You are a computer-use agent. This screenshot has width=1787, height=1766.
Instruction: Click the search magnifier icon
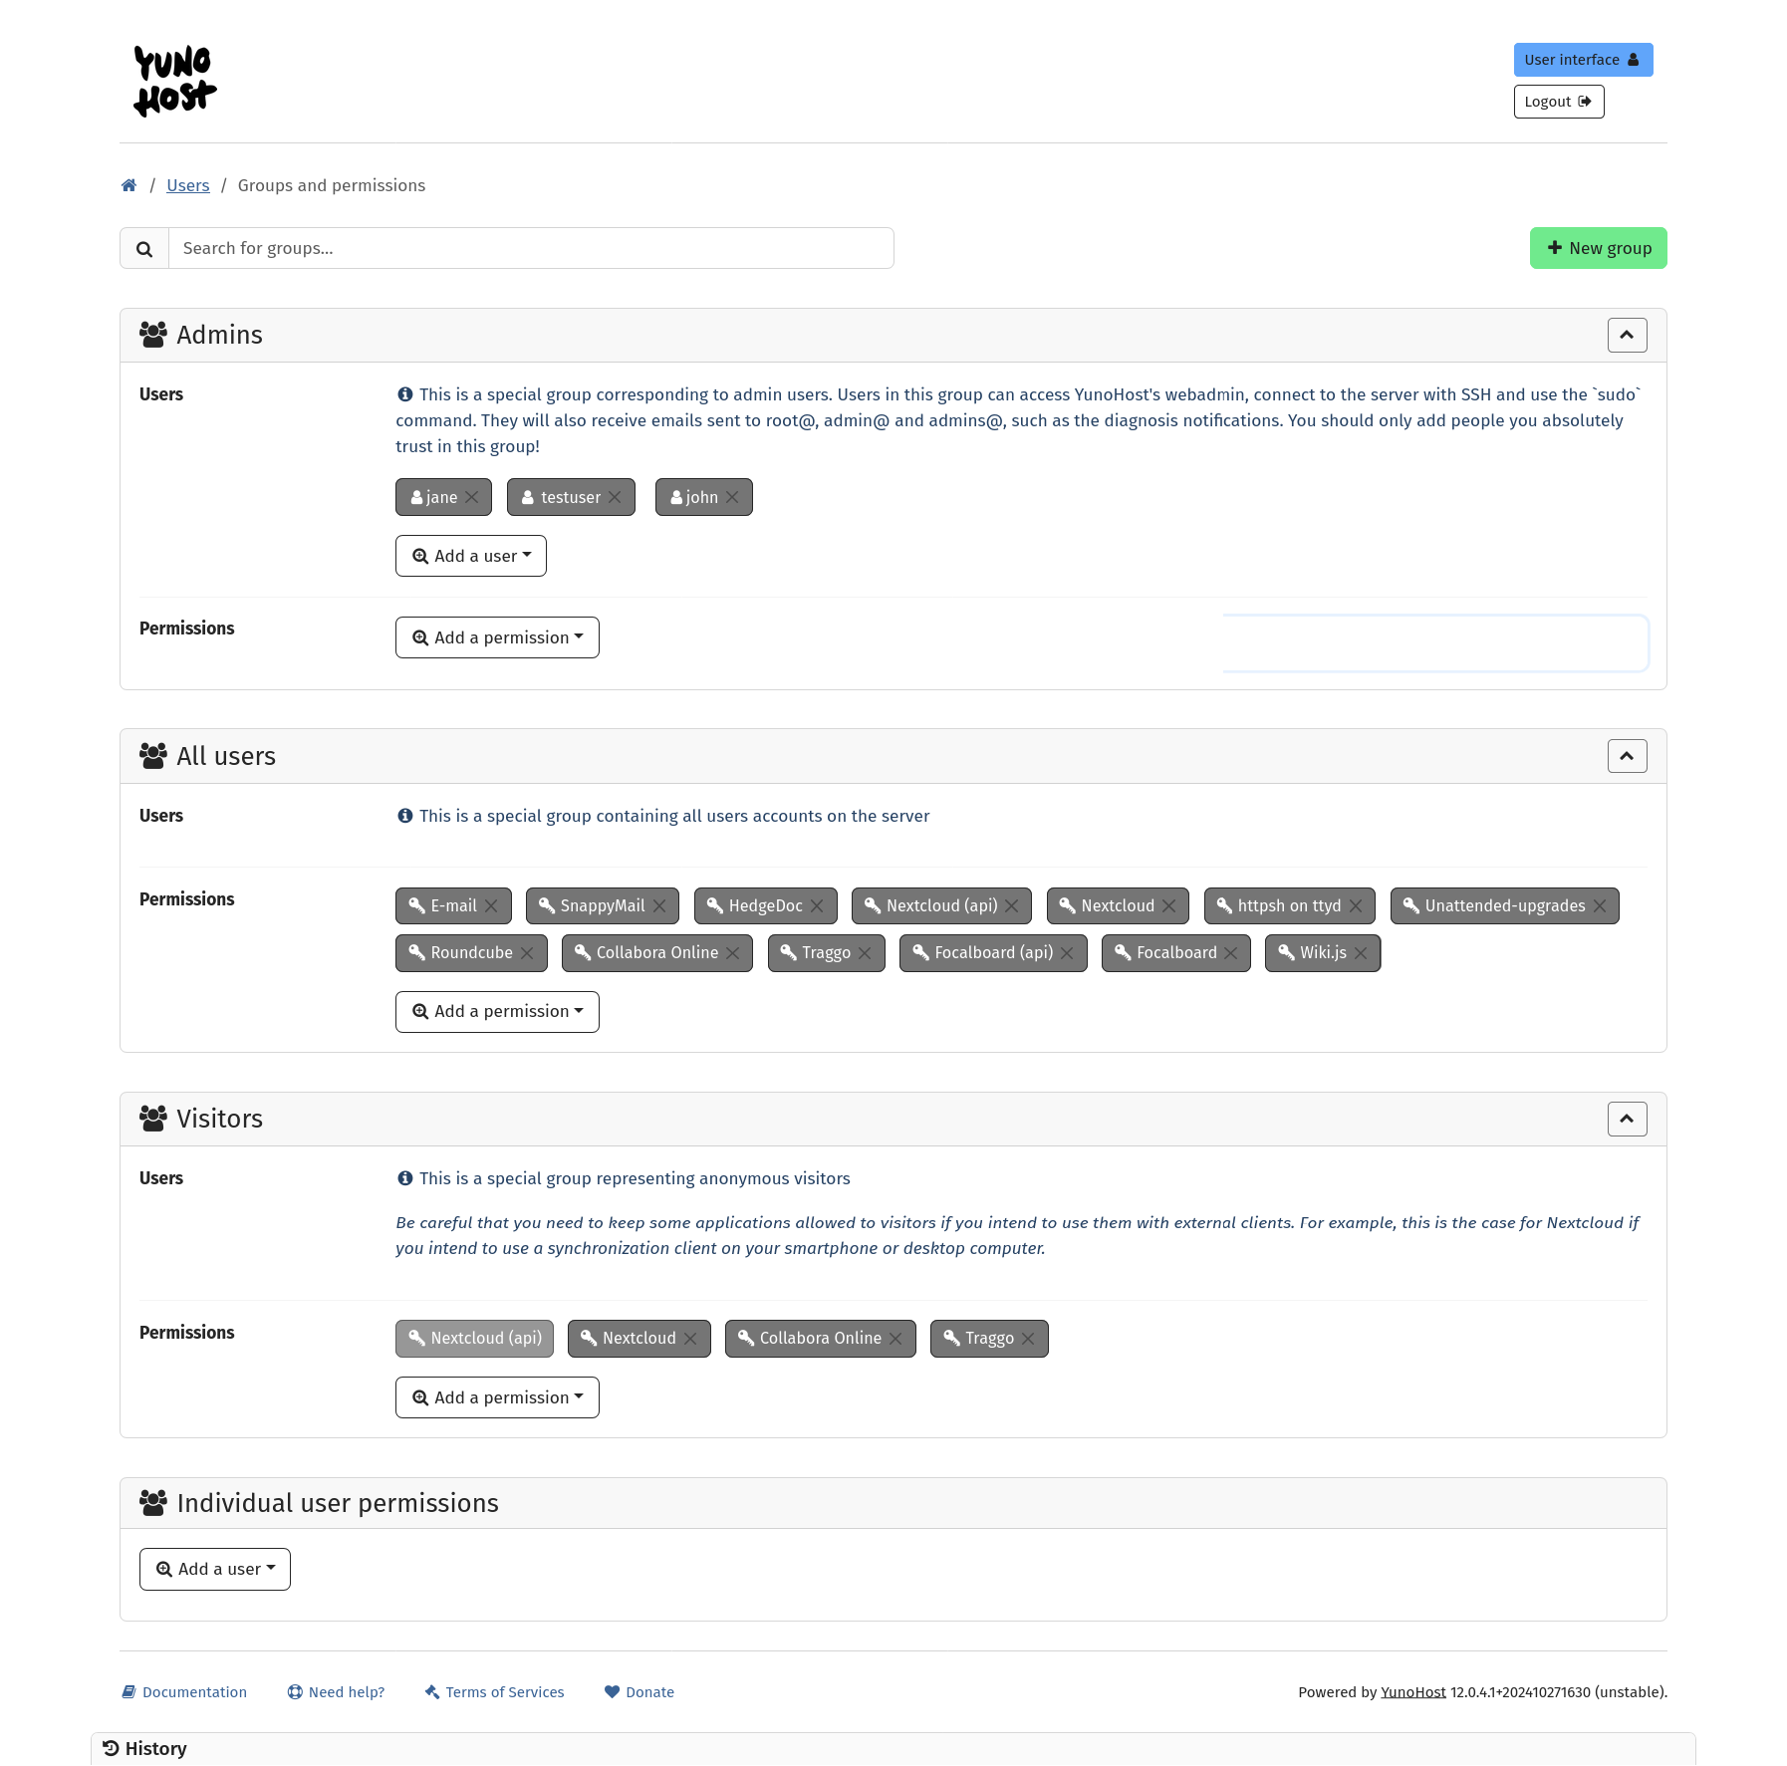(144, 249)
